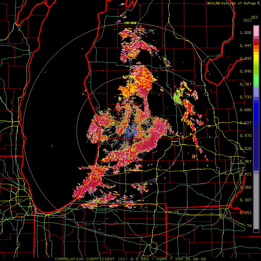Screen dimensions: 261x261
Task: Select the 0.627 scale value
Action: [246, 123]
